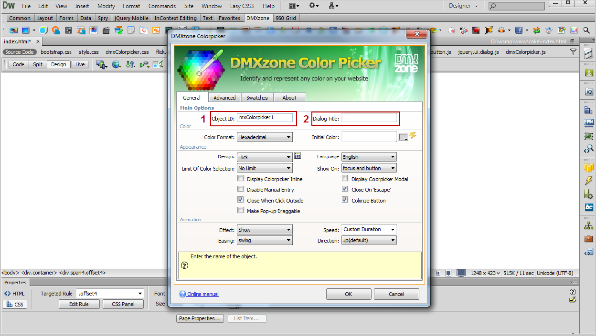
Task: Open the Initial Color swatch picker
Action: pyautogui.click(x=404, y=137)
